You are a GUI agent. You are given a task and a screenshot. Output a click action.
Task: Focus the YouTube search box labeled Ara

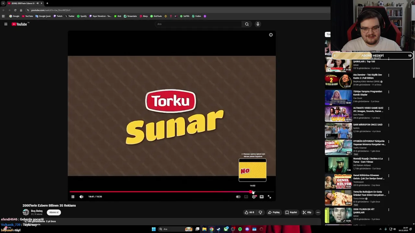coord(198,24)
